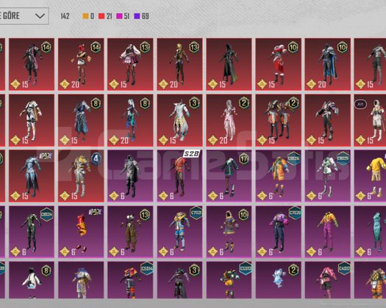Select the green bodysuit outfit

(32, 232)
